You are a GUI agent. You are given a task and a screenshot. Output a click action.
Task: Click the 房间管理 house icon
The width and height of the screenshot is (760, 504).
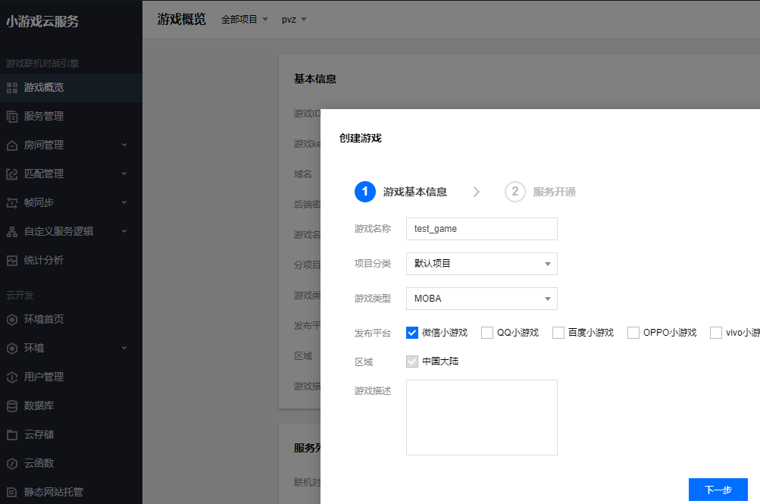point(12,146)
